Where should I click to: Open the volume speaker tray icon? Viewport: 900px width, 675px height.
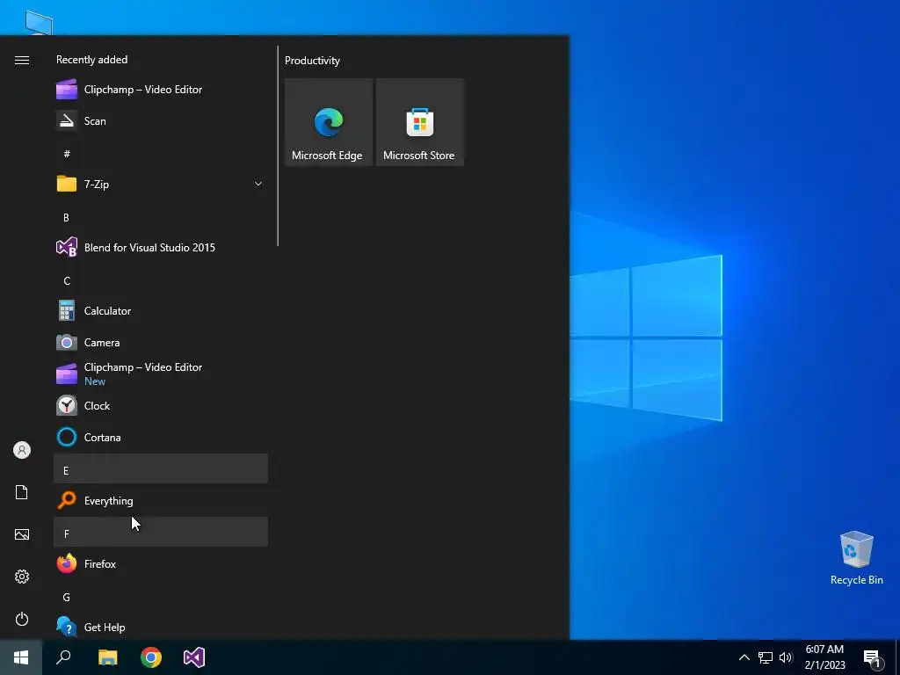pyautogui.click(x=786, y=657)
